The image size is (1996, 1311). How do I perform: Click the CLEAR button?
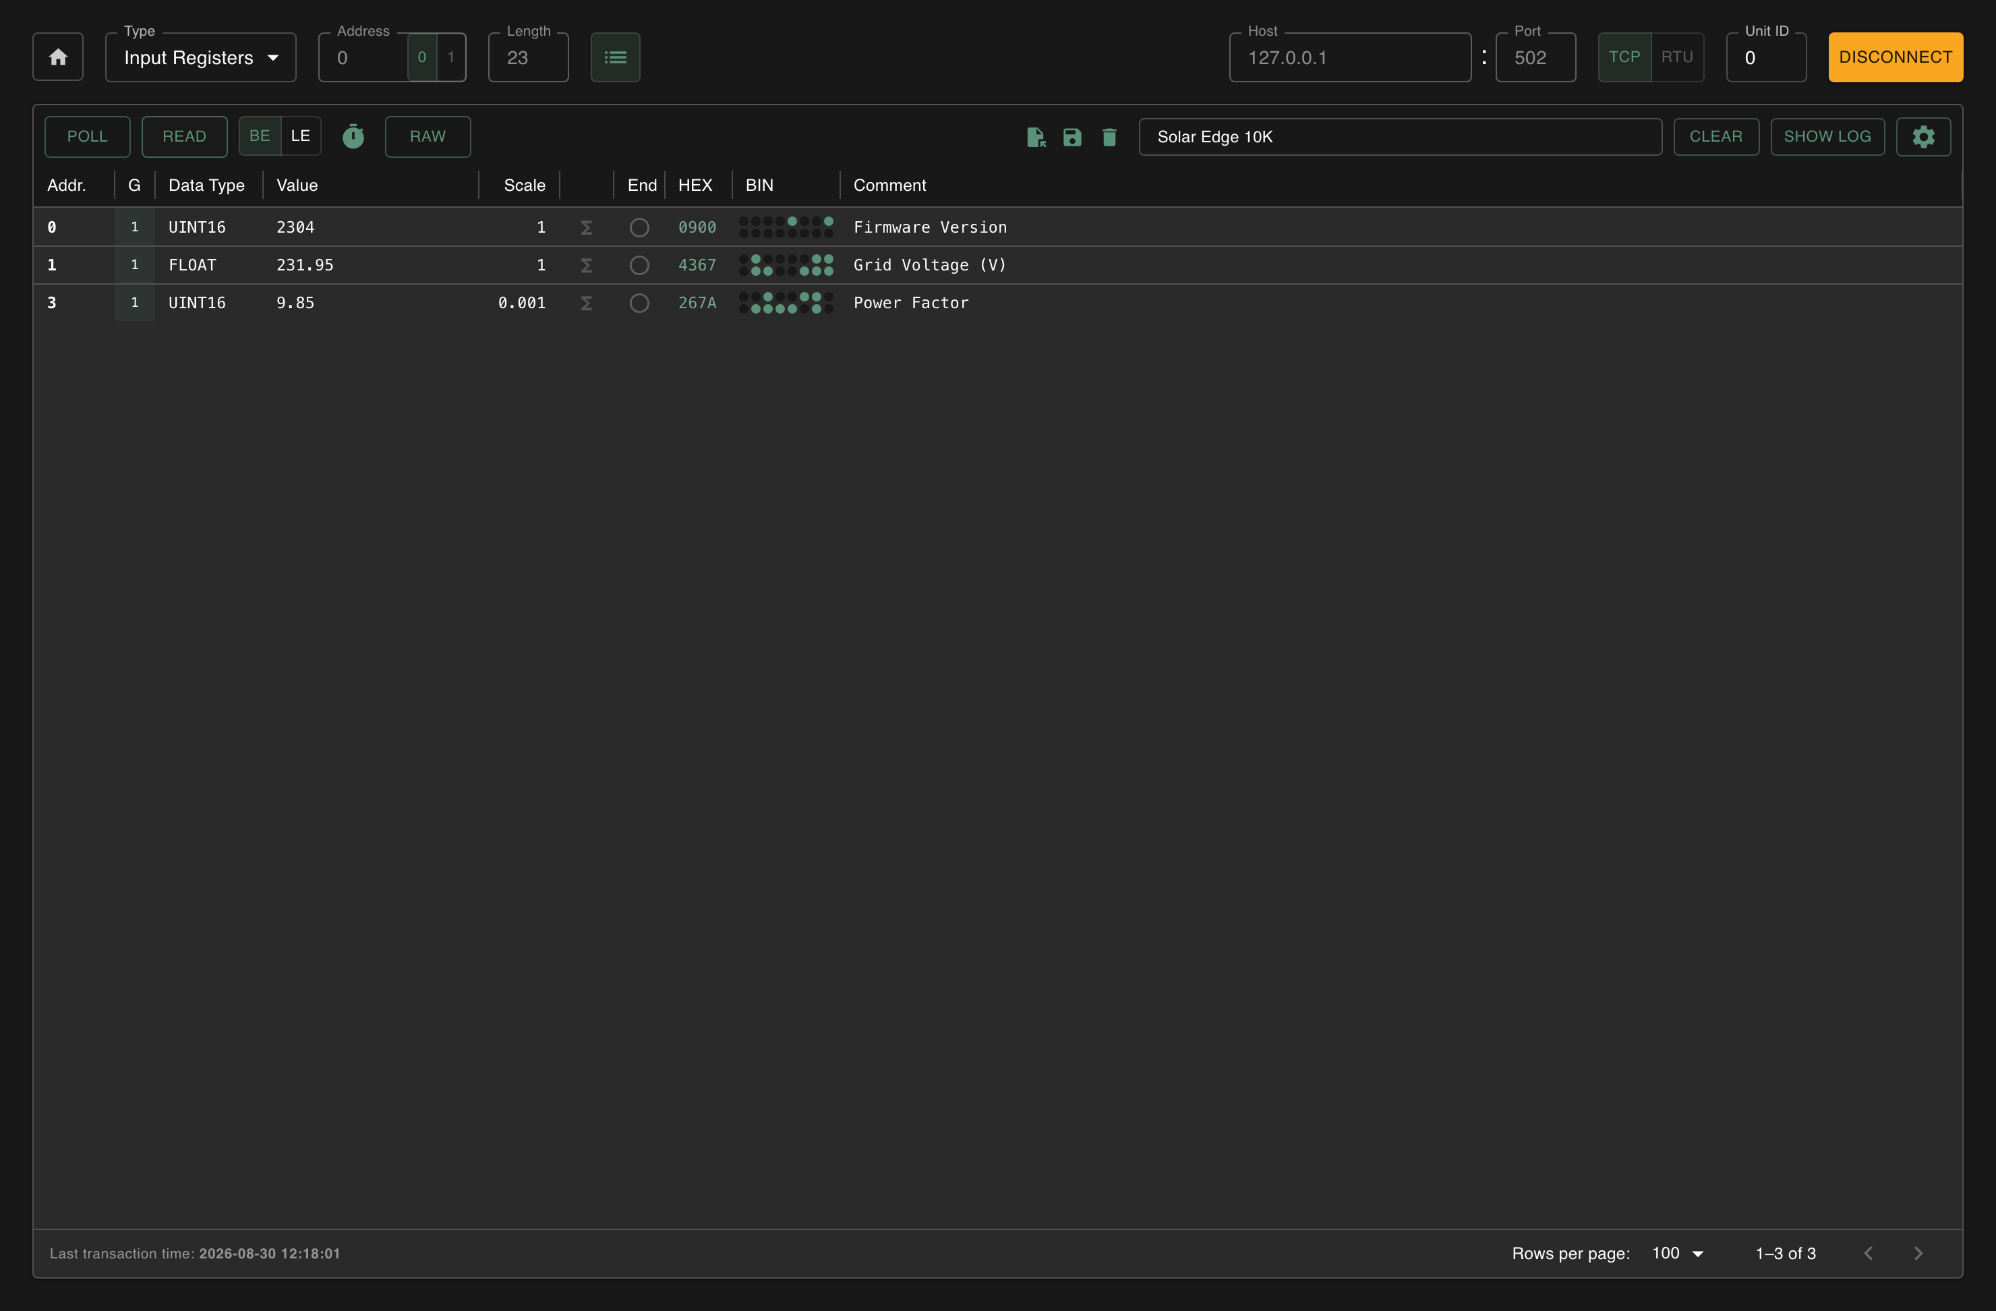pos(1716,136)
